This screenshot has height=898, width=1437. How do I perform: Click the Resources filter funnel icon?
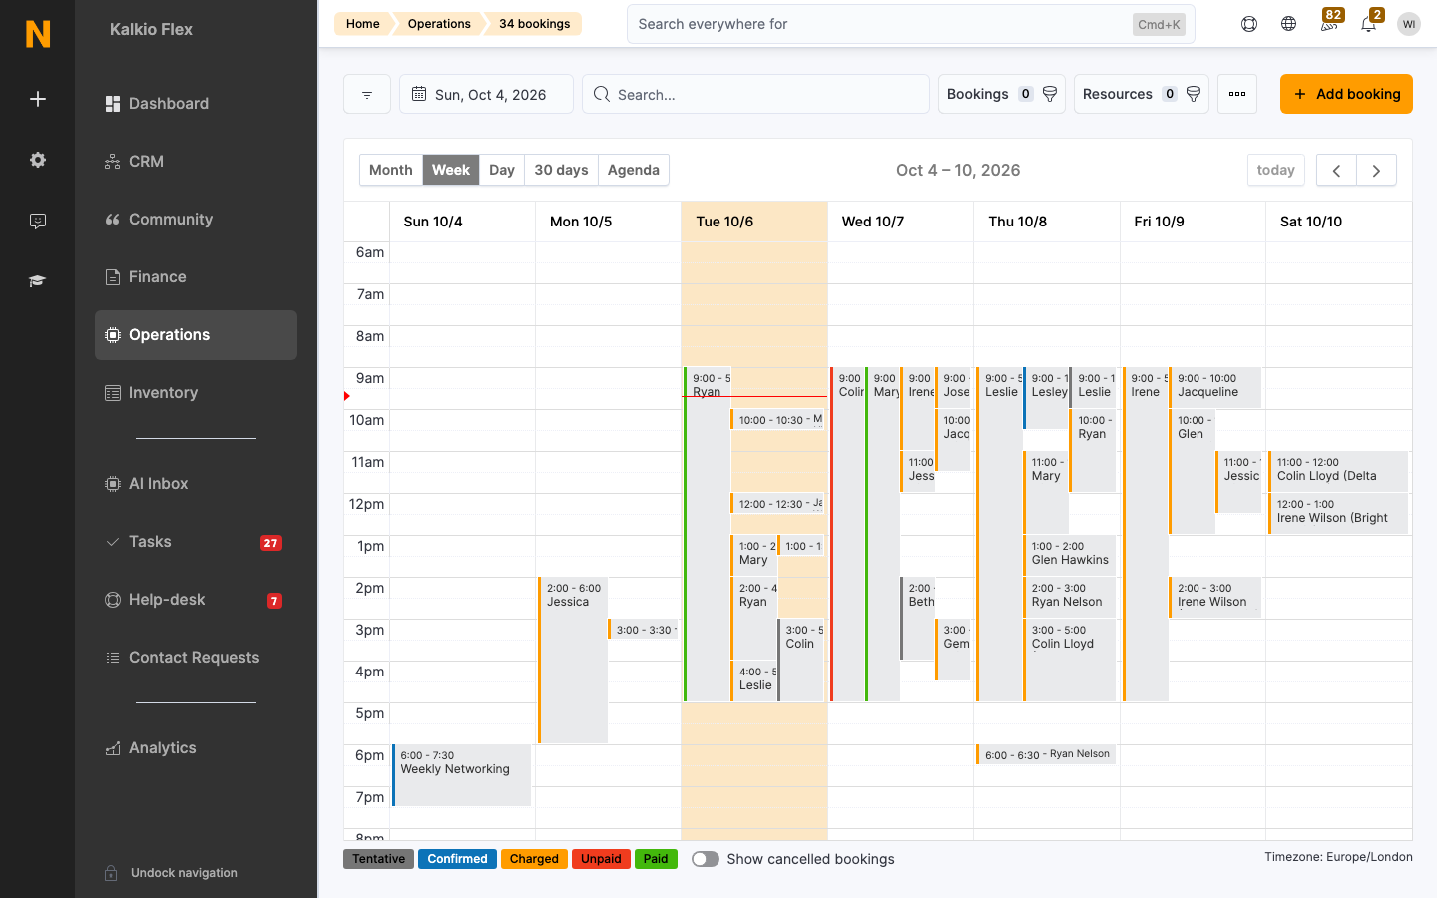pyautogui.click(x=1194, y=94)
